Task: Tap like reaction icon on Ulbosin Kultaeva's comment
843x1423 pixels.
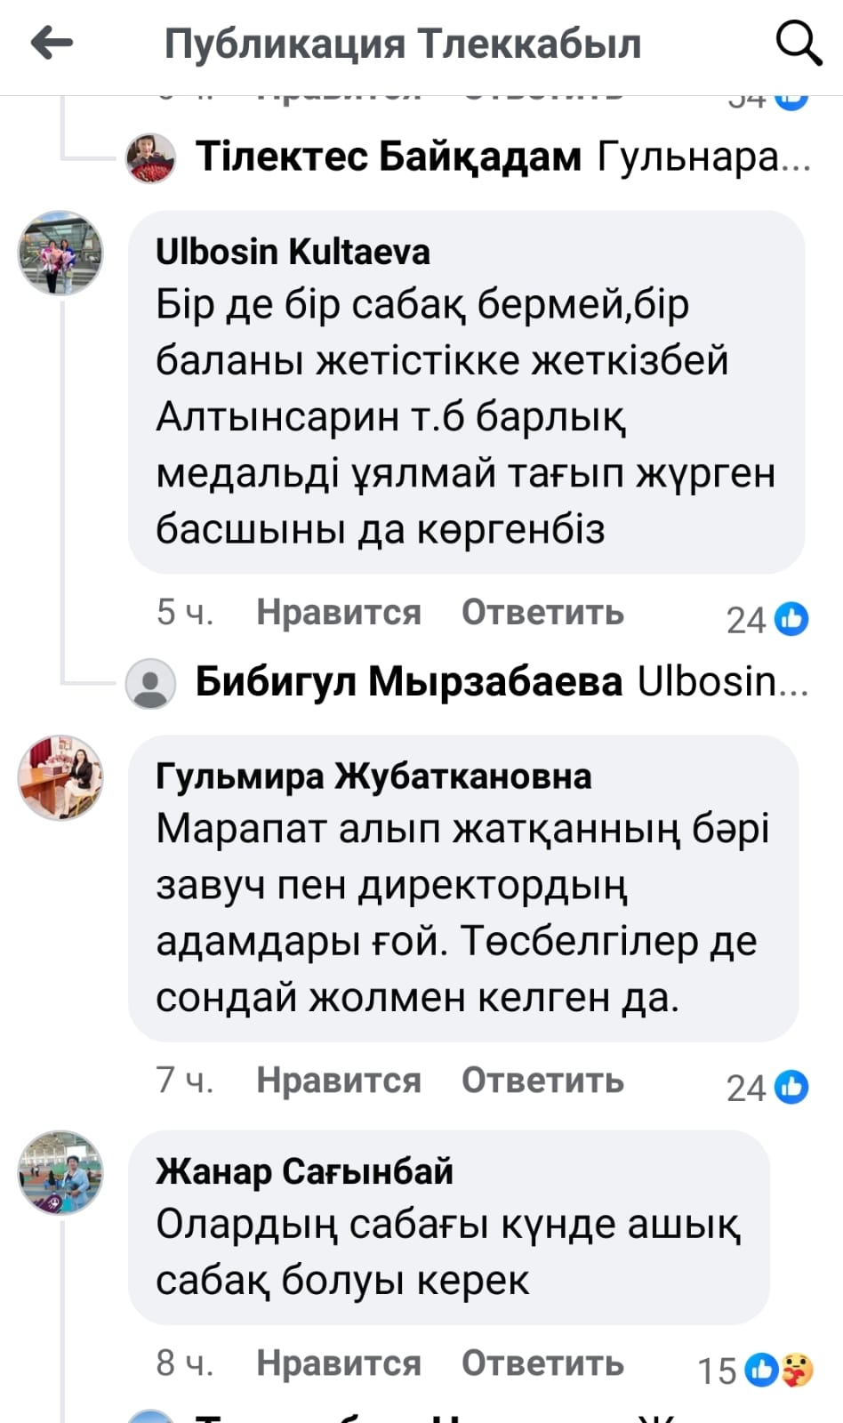Action: point(791,619)
